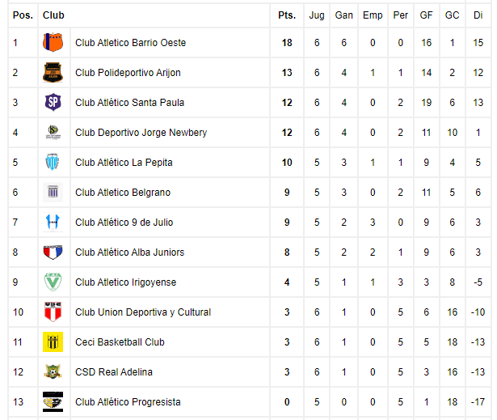Select the Union Deportiva y Cultural red-white shield
This screenshot has height=420, width=497.
coord(53,312)
